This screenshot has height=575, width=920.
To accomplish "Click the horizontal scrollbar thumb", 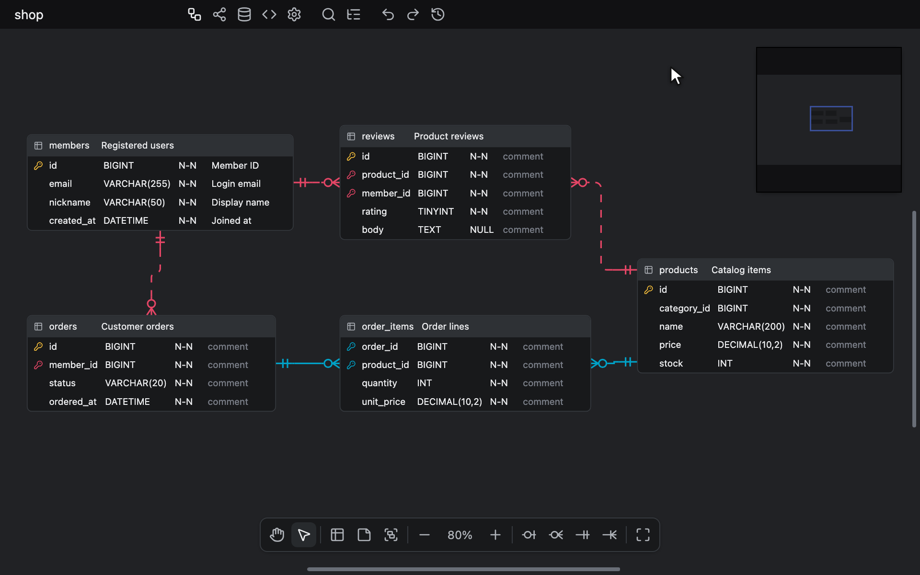I will coord(463,569).
